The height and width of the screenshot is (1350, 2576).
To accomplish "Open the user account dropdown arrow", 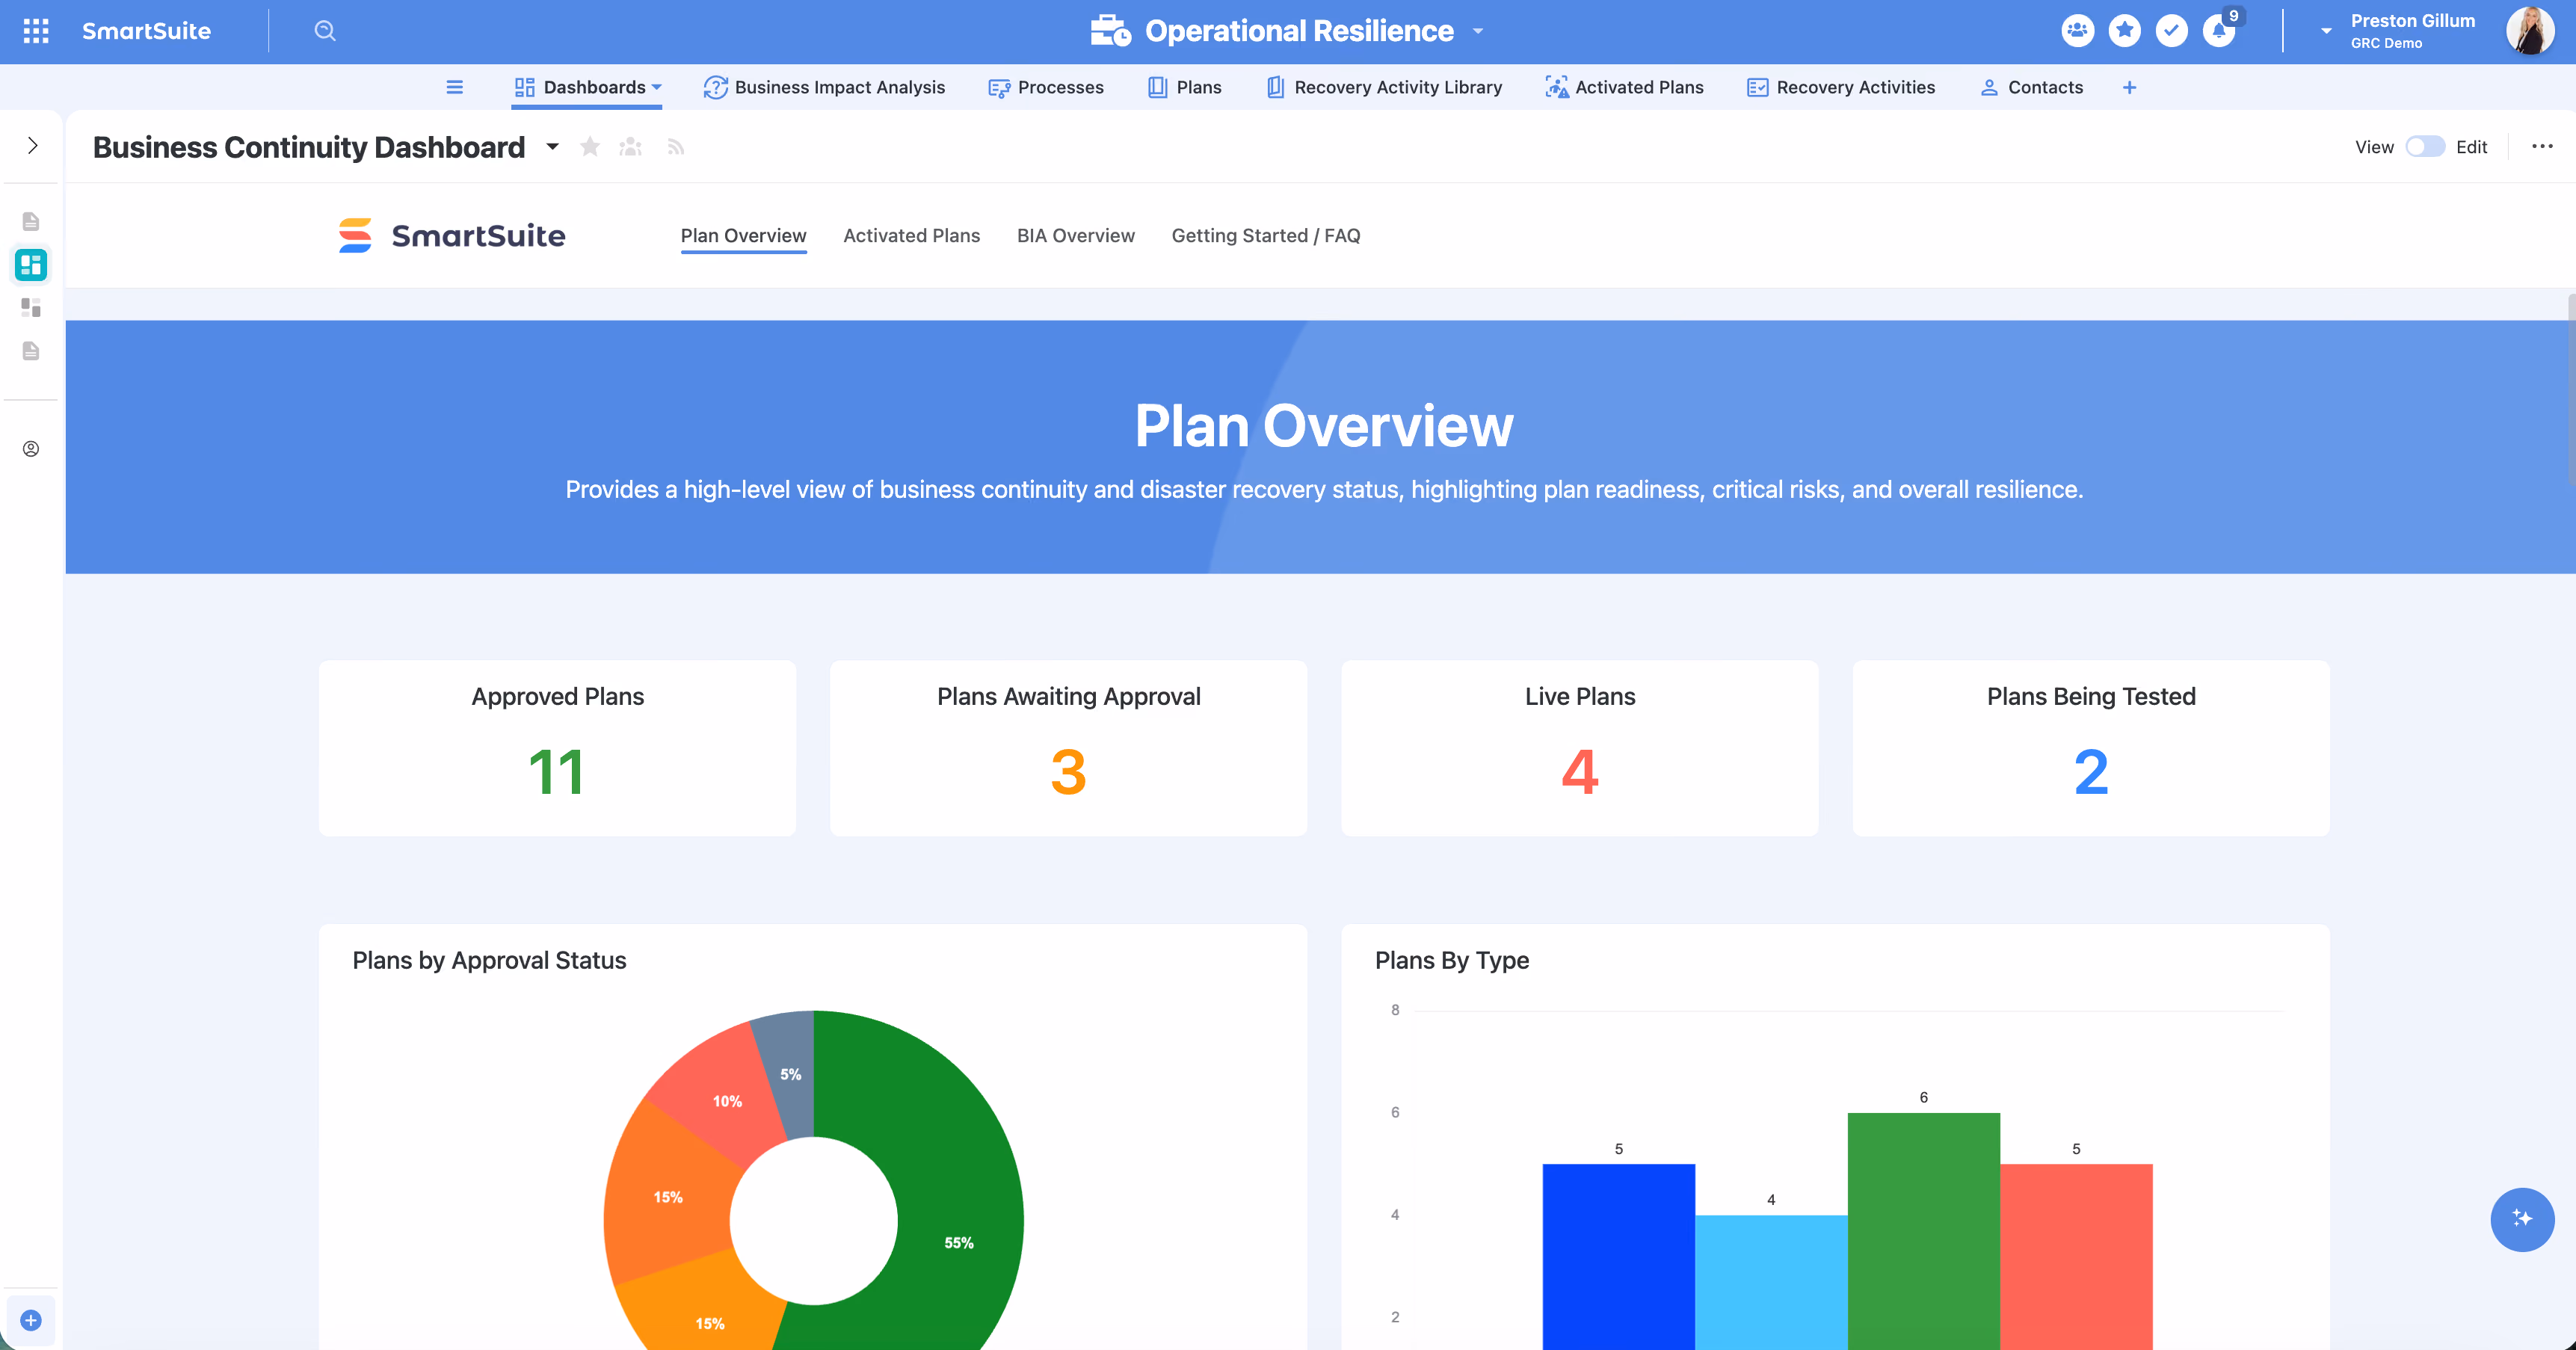I will (2326, 31).
